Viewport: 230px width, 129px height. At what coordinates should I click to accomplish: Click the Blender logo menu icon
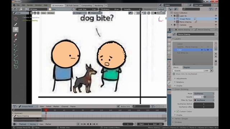pos(14,5)
